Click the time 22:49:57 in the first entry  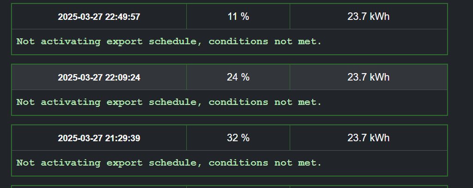tap(122, 17)
